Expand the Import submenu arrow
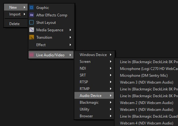Viewport: 178px width, 126px height. pos(24,14)
